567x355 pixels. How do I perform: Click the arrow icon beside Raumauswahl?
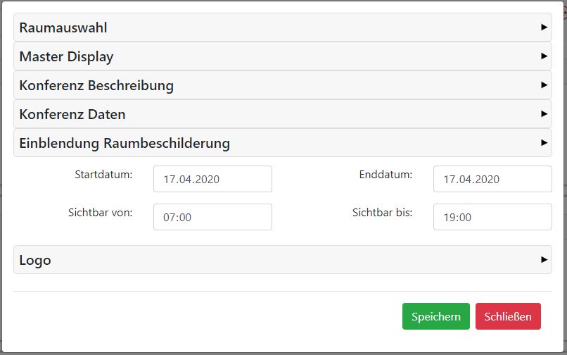click(544, 27)
